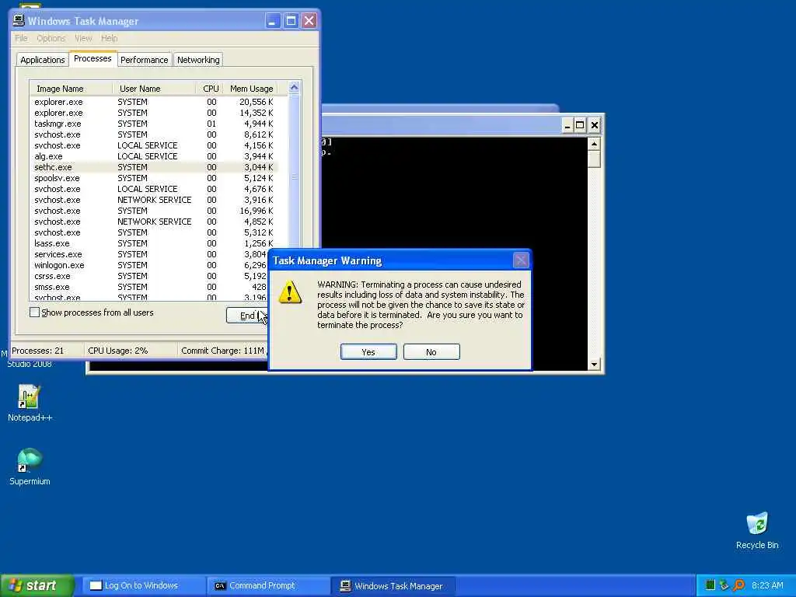796x597 pixels.
Task: Select svchost.exe using 8,612 K memory
Action: [154, 134]
